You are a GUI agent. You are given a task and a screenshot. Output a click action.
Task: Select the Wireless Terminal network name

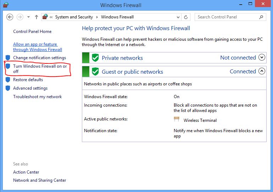200,120
